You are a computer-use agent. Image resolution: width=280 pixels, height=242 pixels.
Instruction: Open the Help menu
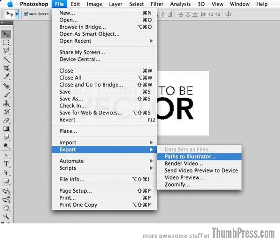pyautogui.click(x=262, y=4)
